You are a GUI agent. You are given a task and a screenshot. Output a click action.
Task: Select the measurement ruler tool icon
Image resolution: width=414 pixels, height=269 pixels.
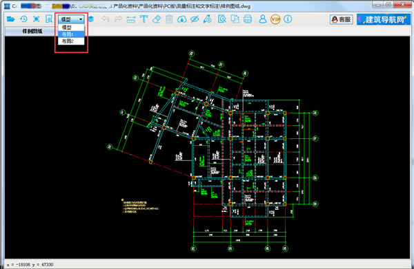[x=131, y=19]
